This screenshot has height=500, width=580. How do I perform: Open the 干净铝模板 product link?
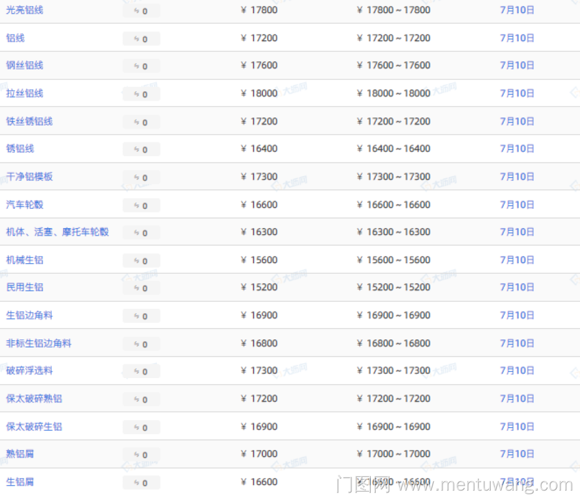[29, 176]
